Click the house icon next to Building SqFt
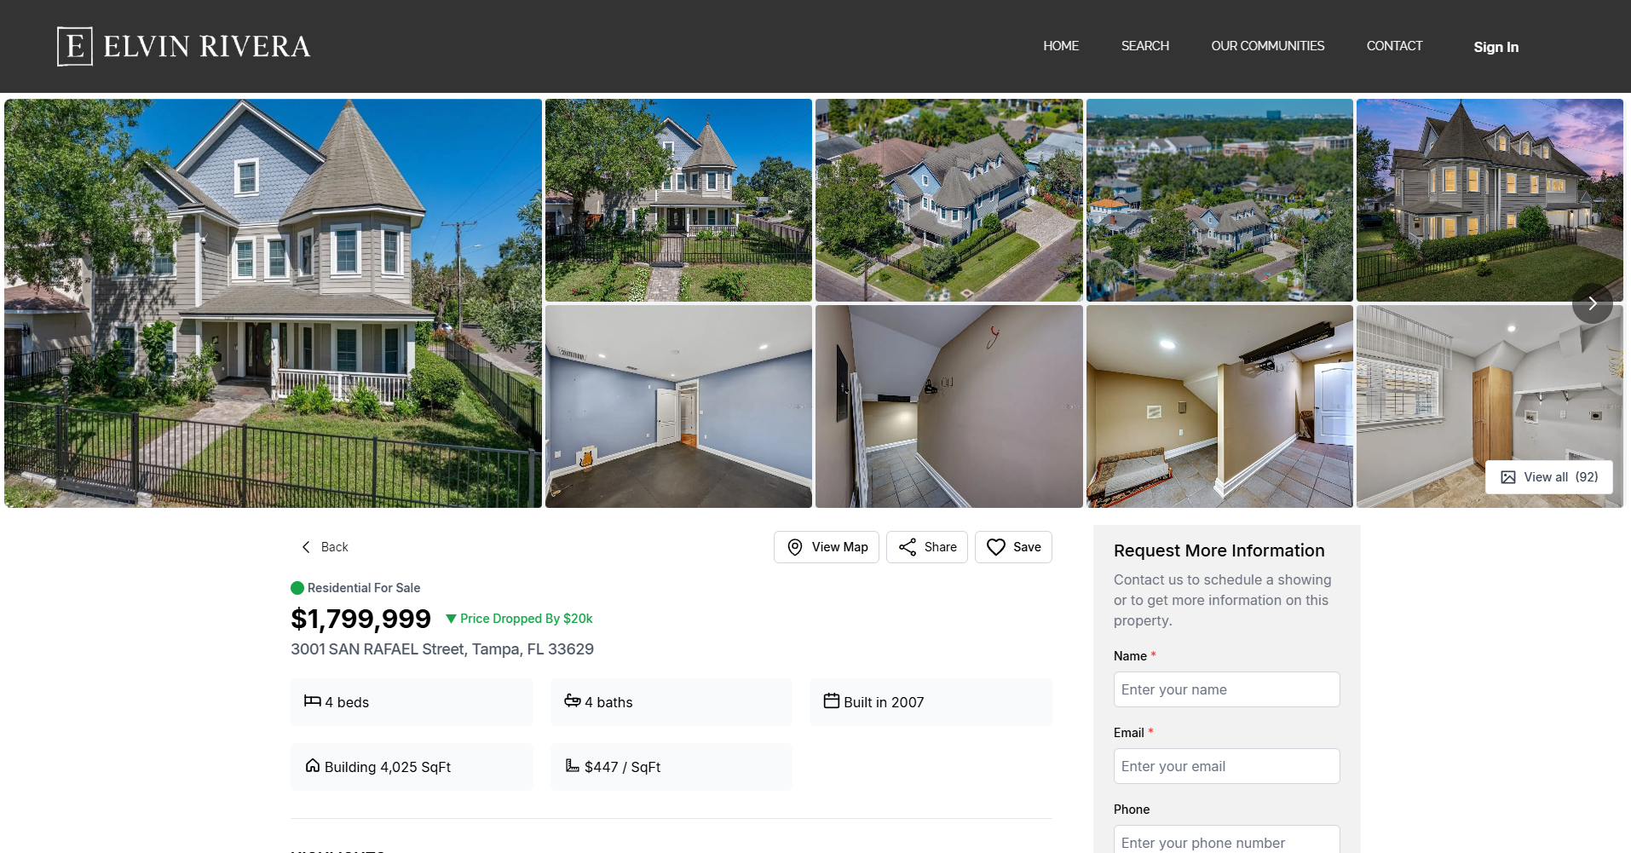The image size is (1631, 853). point(313,766)
